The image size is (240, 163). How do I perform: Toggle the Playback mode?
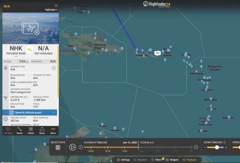pyautogui.click(x=190, y=160)
